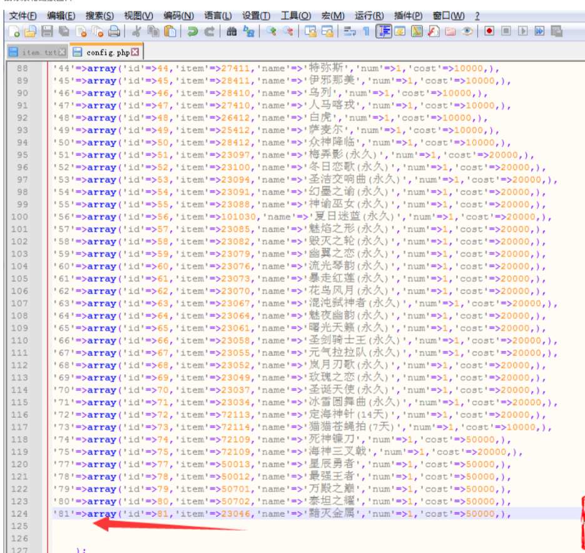Screen dimensions: 585x553
Task: Open the 窗口(W) menu
Action: click(449, 16)
